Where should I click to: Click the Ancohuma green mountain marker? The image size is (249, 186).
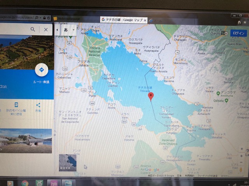point(218,93)
